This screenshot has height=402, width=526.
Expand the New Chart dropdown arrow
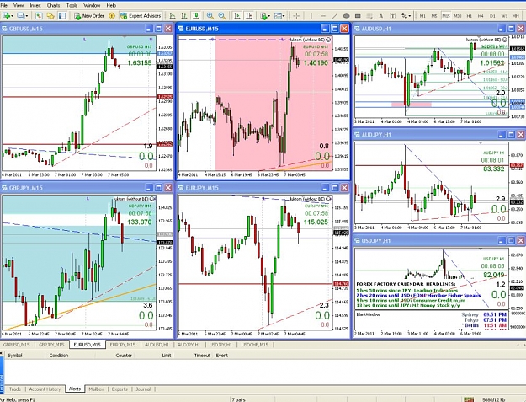coord(12,16)
